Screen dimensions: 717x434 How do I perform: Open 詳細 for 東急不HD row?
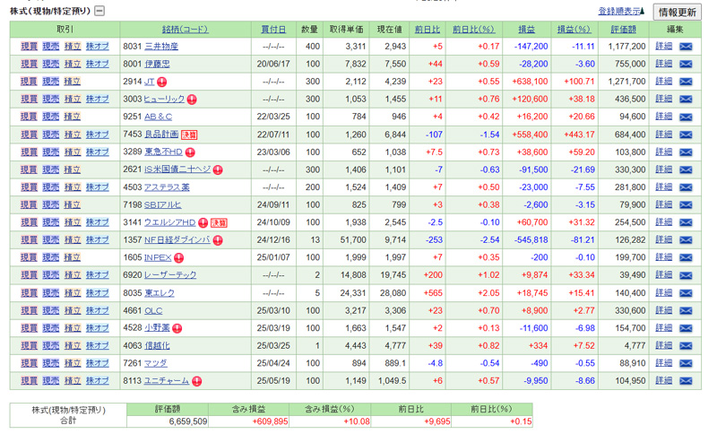[x=663, y=152]
